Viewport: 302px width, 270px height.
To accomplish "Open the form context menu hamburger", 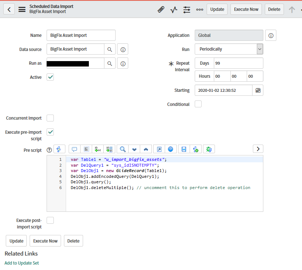I will 22,9.
